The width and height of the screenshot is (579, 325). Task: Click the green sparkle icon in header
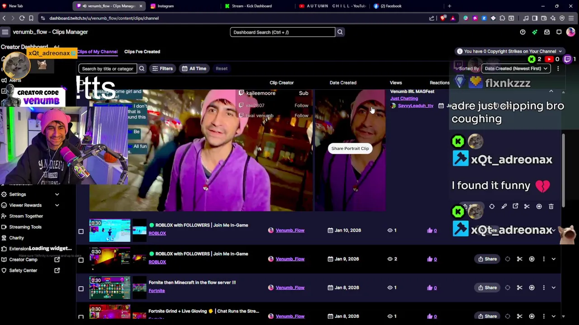pos(535,32)
